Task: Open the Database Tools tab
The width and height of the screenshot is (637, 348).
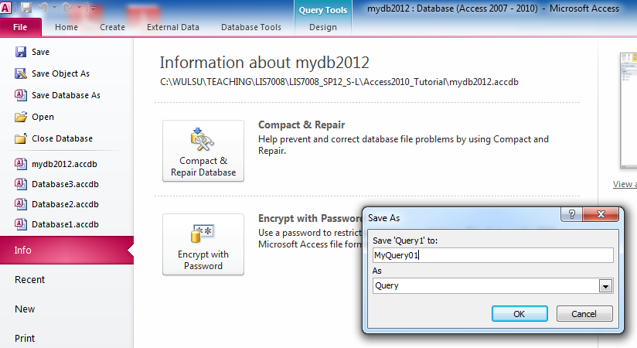Action: [251, 27]
